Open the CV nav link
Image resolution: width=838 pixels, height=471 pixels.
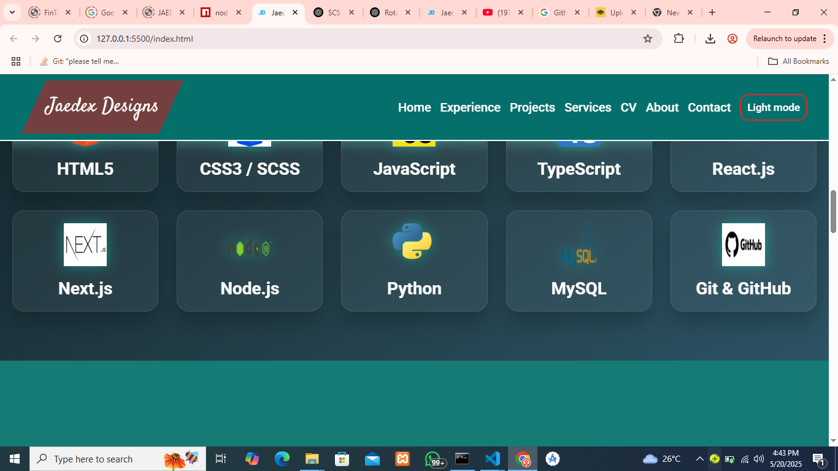(629, 107)
